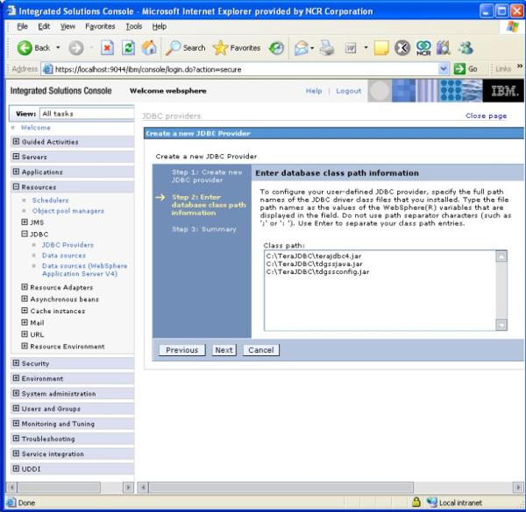This screenshot has height=512, width=526.
Task: Click the Logout link
Action: coord(349,91)
